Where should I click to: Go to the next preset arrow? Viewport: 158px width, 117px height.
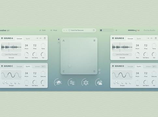click(x=66, y=30)
